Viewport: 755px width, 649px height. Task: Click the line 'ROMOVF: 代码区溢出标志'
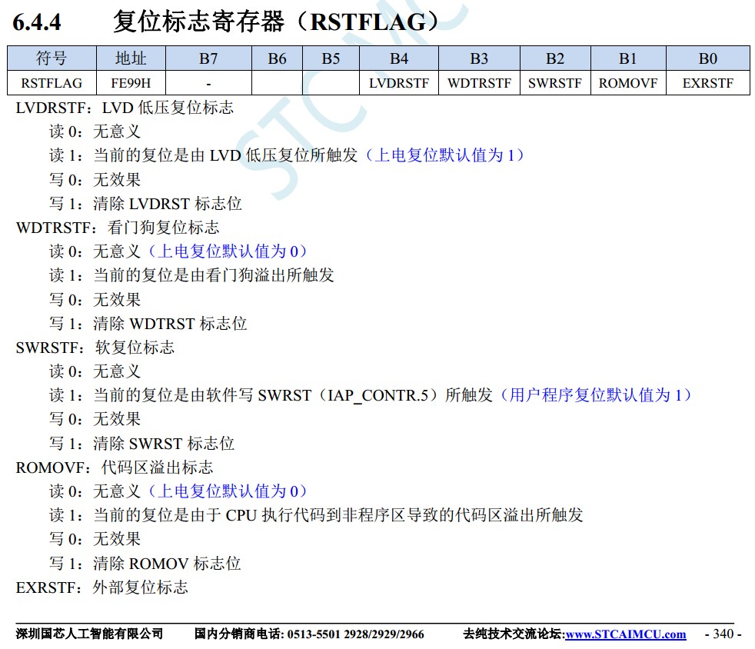[114, 467]
